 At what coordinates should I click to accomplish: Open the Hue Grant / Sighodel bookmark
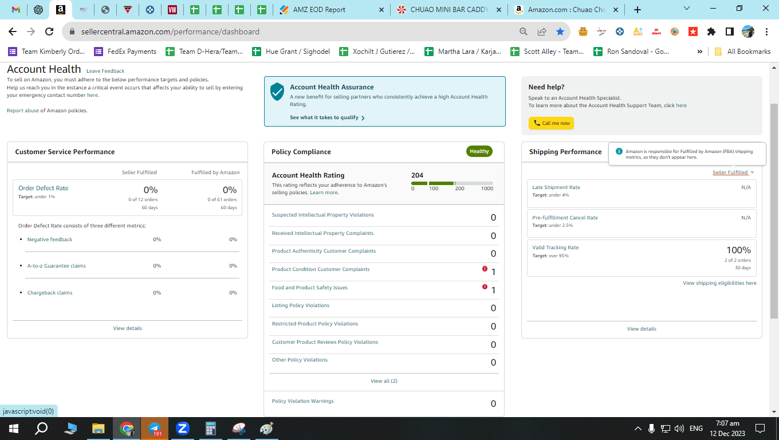[291, 52]
